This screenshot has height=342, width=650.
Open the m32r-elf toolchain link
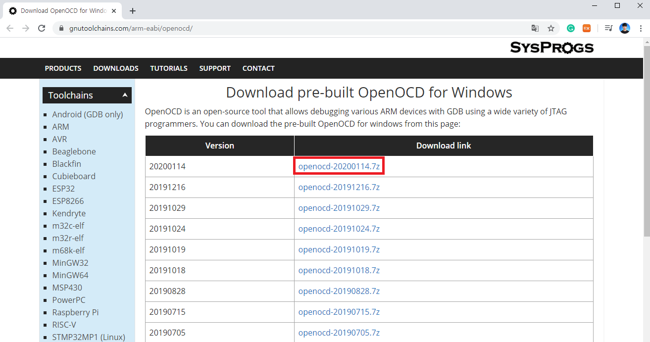coord(68,238)
